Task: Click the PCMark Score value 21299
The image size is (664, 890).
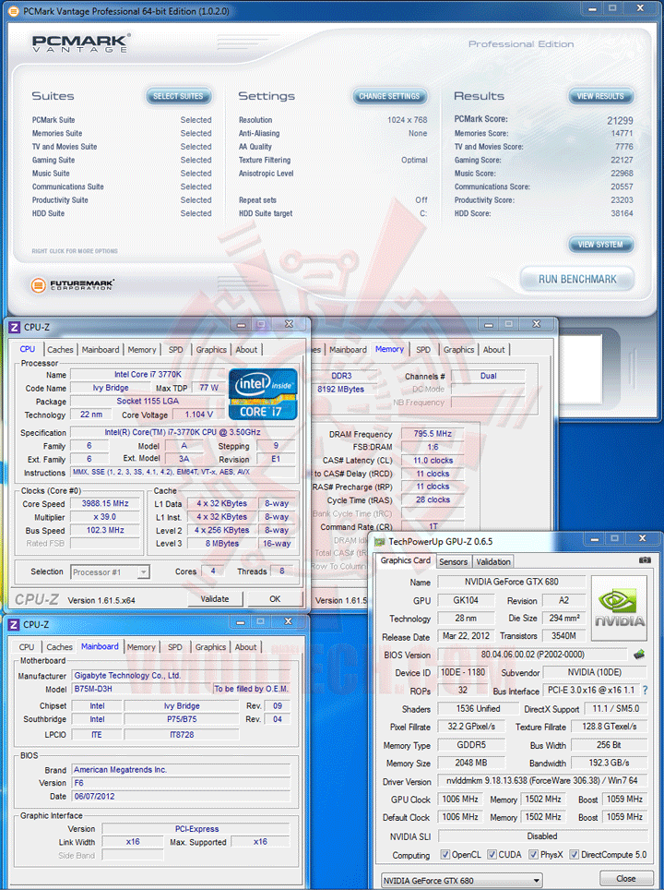Action: tap(620, 120)
